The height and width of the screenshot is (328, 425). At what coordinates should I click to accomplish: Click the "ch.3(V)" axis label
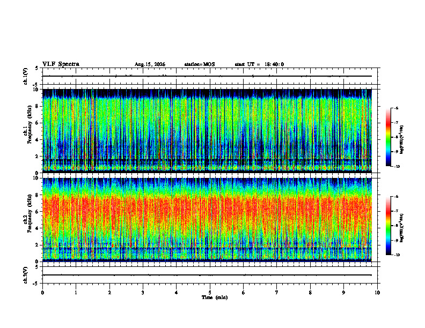pos(25,275)
